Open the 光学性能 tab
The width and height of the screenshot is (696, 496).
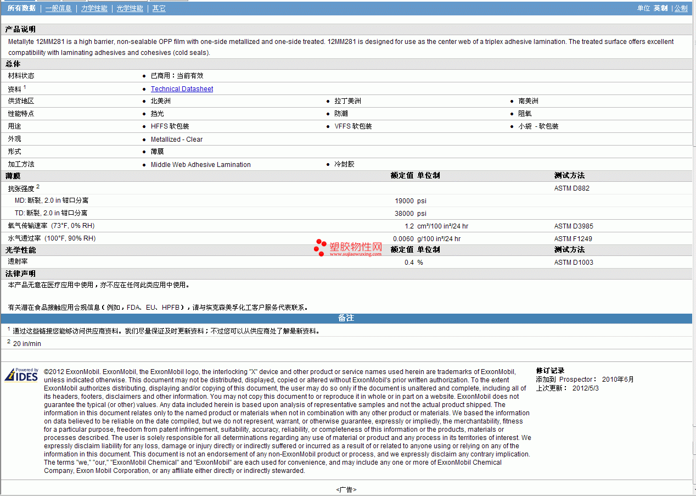[130, 8]
